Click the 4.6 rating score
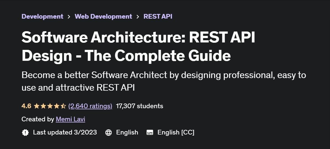The width and height of the screenshot is (330, 149). (26, 106)
